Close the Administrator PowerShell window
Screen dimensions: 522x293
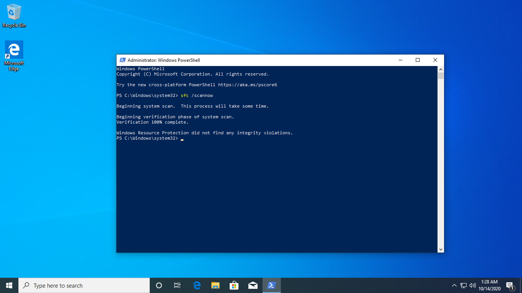435,60
